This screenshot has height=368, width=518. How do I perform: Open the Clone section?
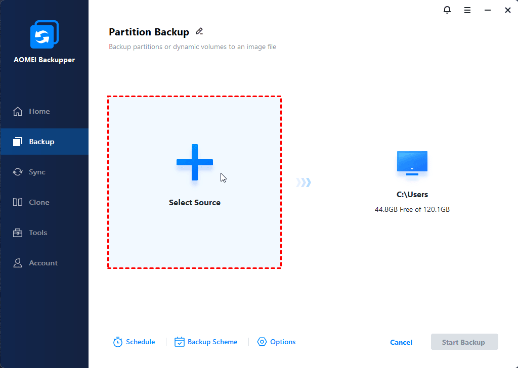point(38,202)
